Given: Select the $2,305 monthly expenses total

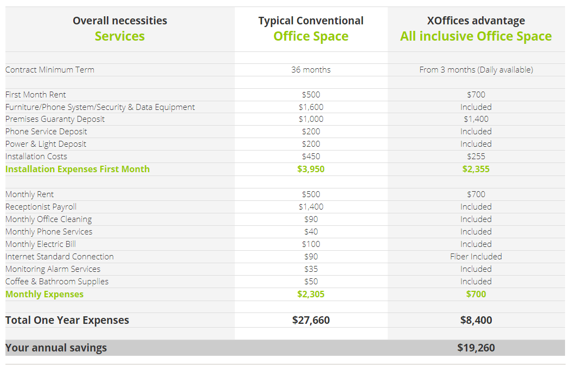Looking at the screenshot, I should point(311,294).
